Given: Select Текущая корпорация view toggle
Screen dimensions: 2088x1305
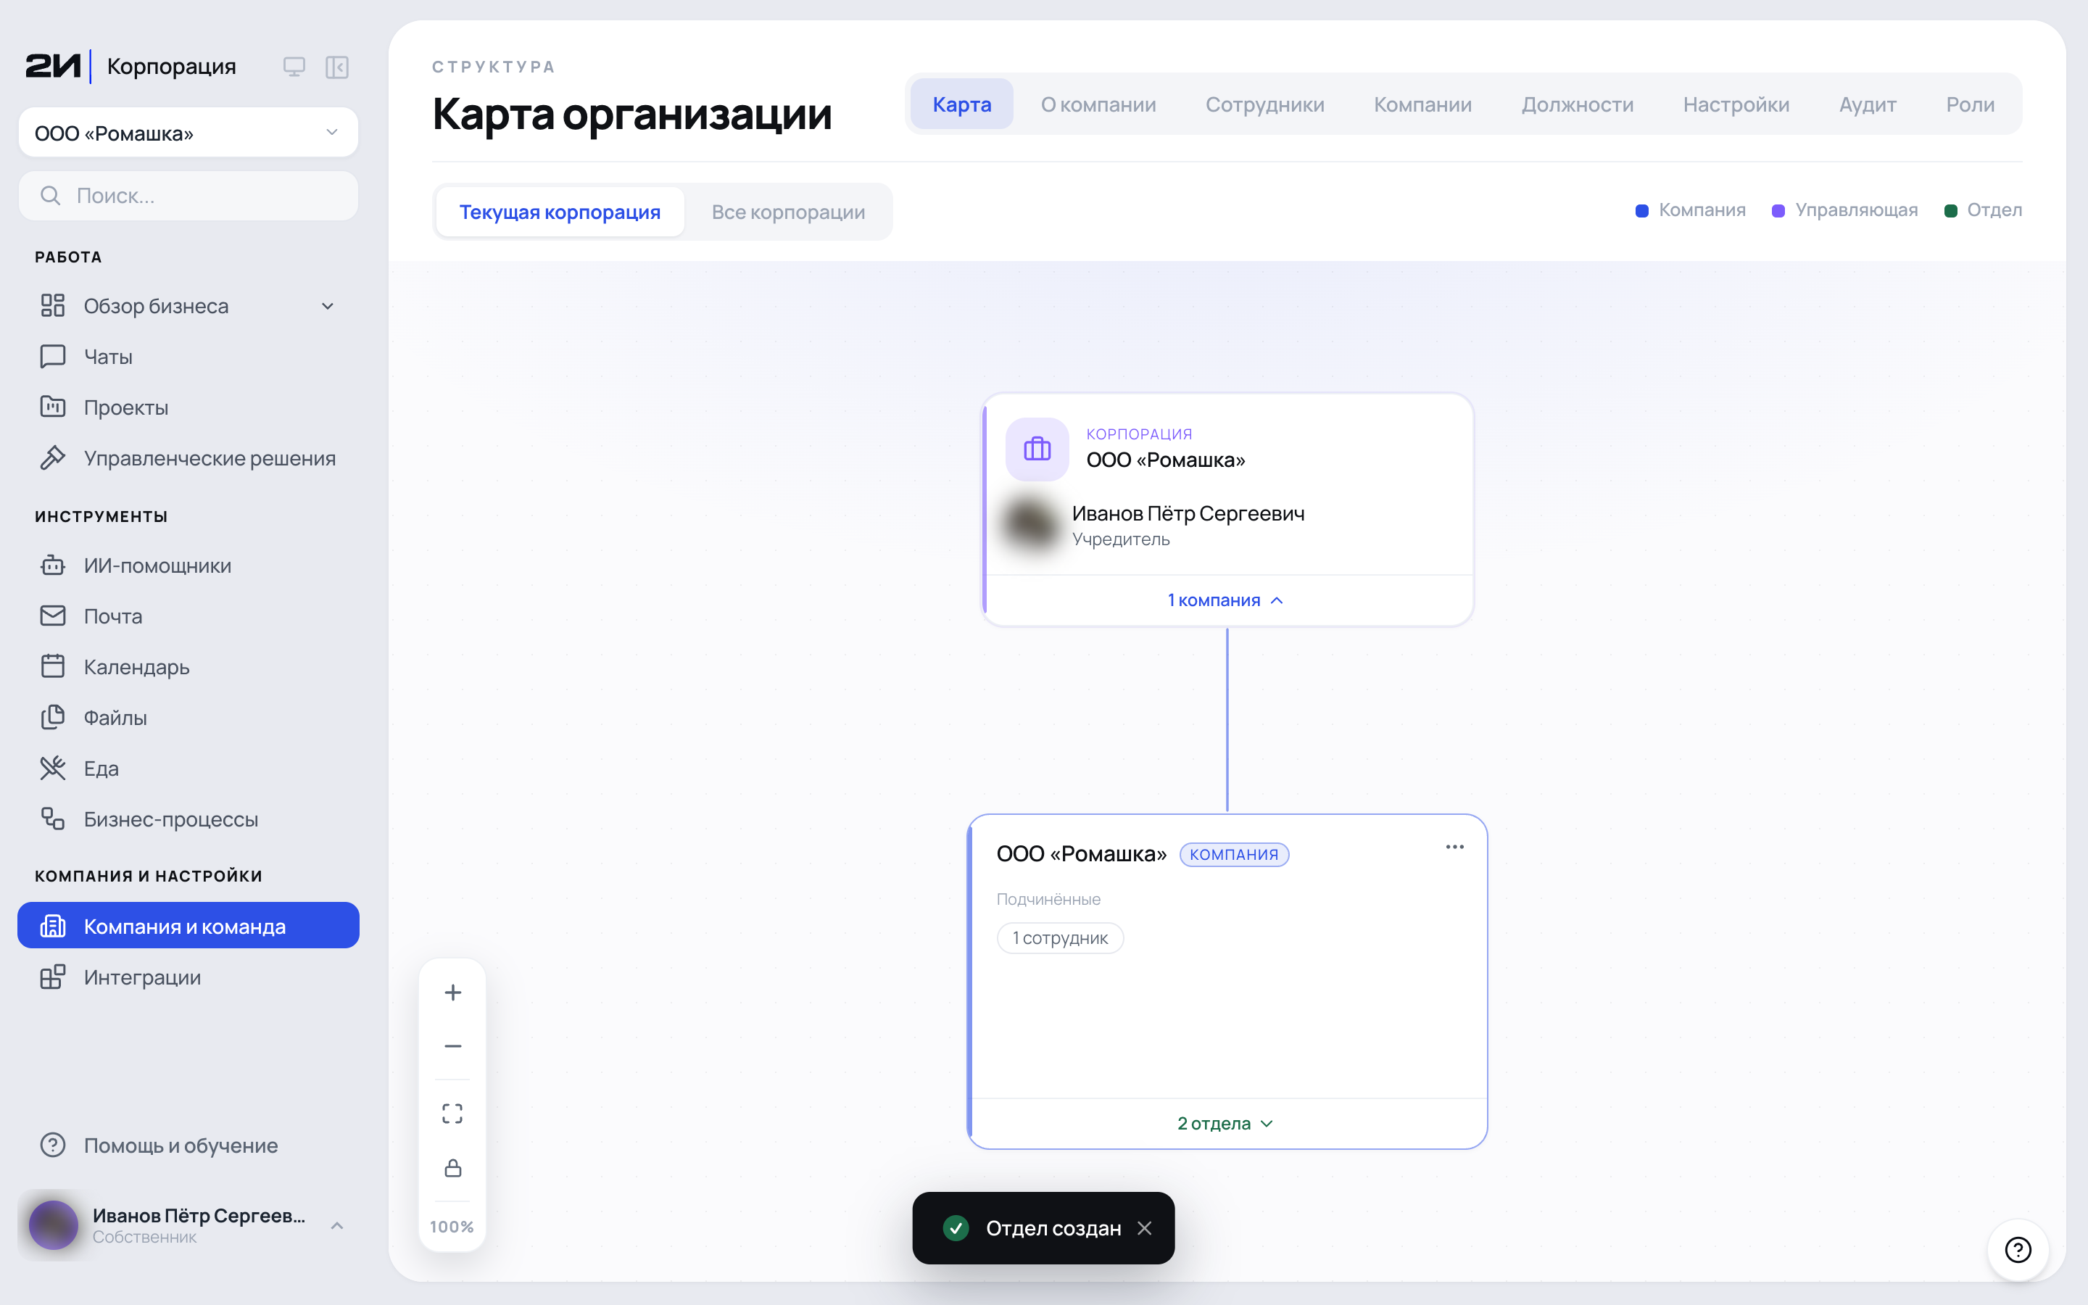Looking at the screenshot, I should [x=560, y=212].
